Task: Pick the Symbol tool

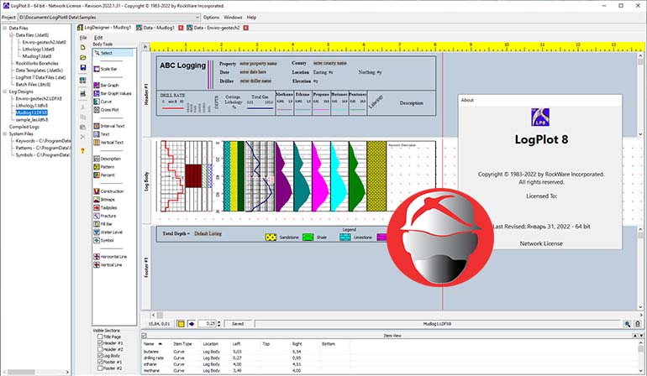Action: [x=103, y=240]
